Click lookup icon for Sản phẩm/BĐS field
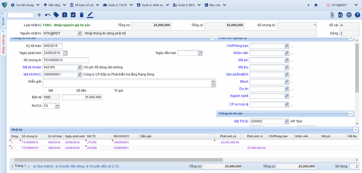Viewport: 362px width, 173px height. click(x=287, y=74)
